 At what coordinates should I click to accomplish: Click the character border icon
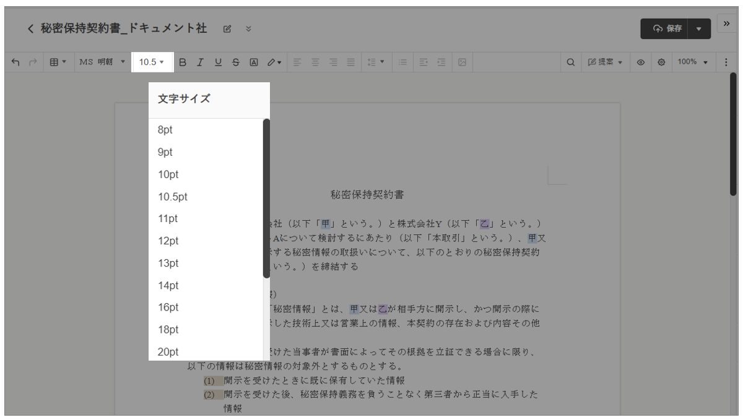click(x=254, y=62)
